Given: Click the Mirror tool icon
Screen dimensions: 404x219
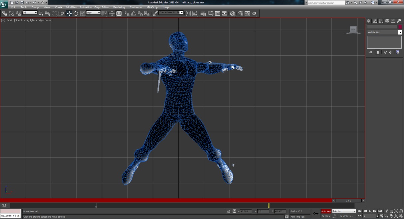Looking at the screenshot, I should [x=188, y=13].
